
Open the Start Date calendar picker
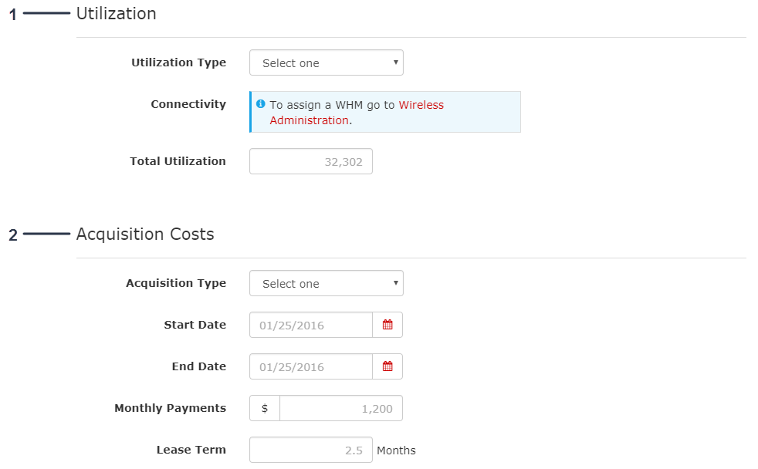[x=387, y=326]
